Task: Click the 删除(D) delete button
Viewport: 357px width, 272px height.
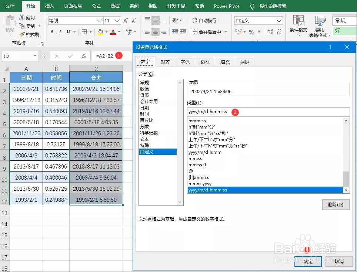Action: (x=336, y=204)
